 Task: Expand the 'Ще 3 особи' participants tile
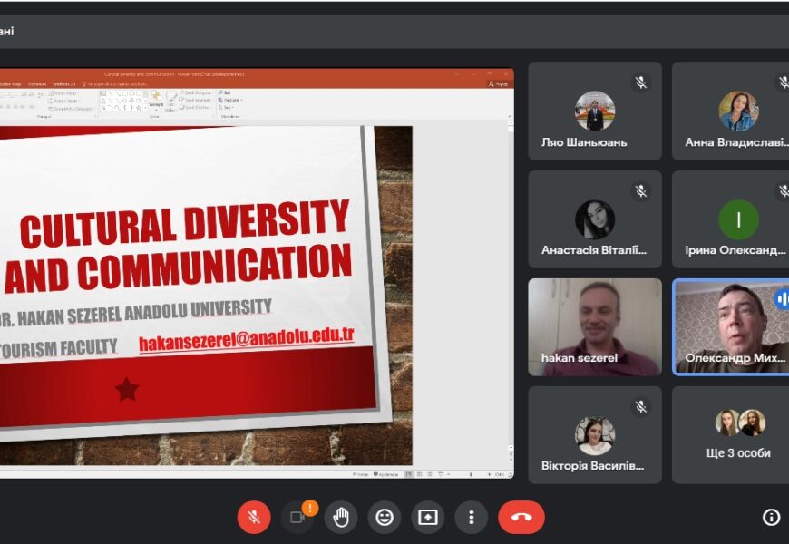(x=730, y=435)
